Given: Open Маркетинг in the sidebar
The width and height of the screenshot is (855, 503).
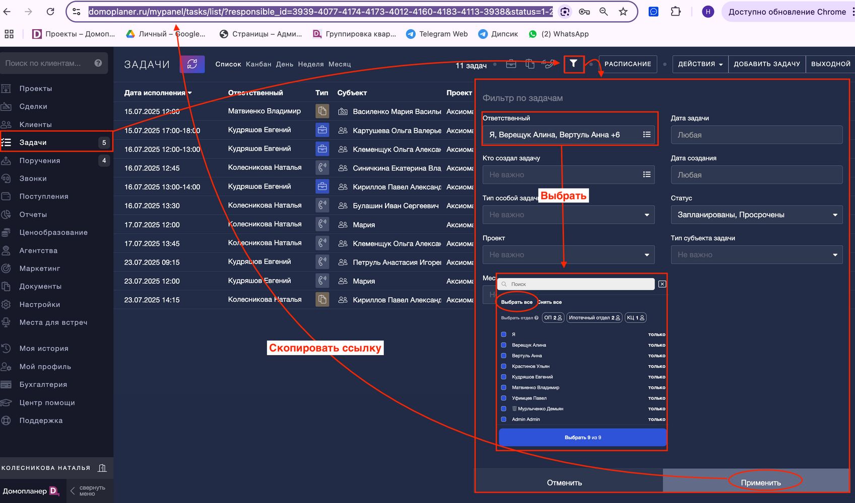Looking at the screenshot, I should [40, 269].
